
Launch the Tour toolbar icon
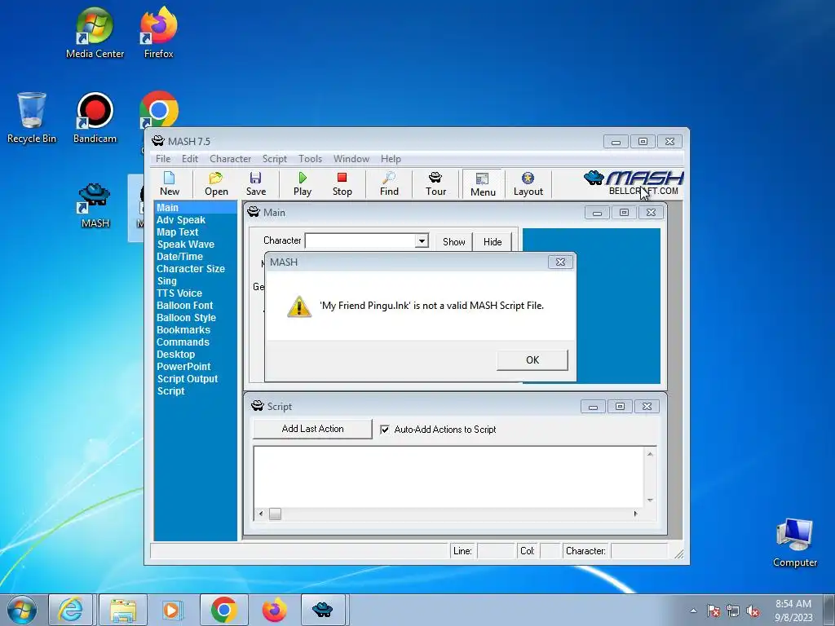click(435, 183)
